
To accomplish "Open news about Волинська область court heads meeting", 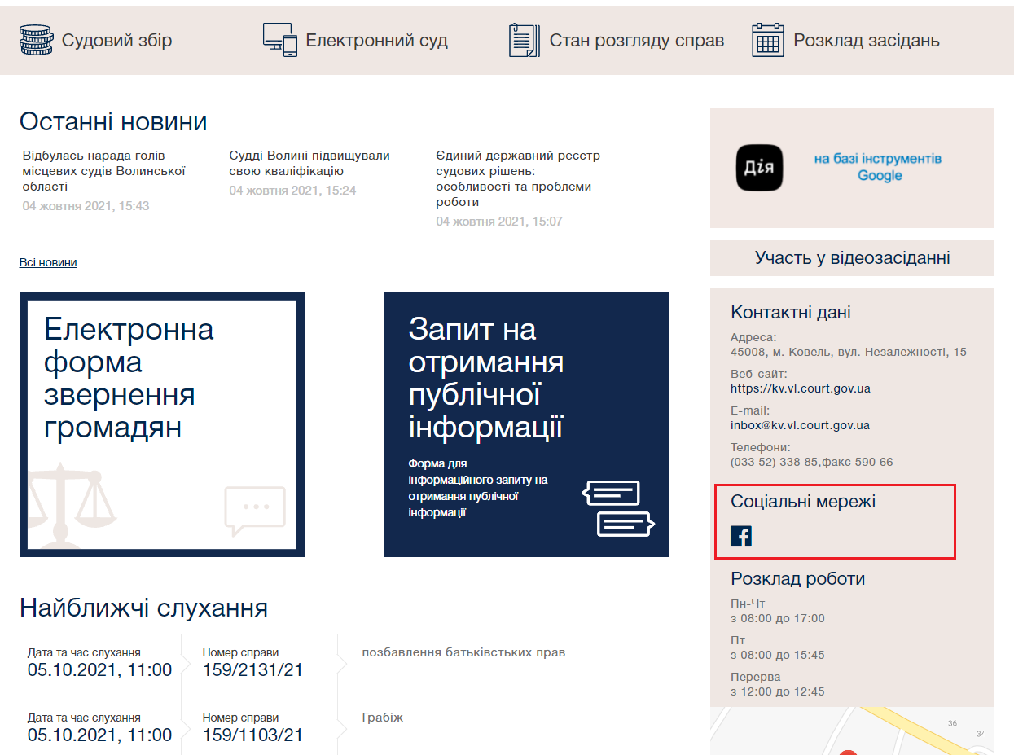I will pos(104,171).
